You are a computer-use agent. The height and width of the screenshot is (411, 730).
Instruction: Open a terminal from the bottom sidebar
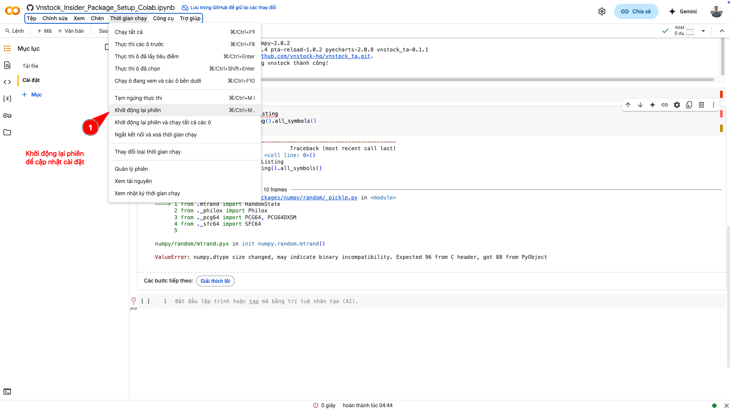pyautogui.click(x=7, y=392)
